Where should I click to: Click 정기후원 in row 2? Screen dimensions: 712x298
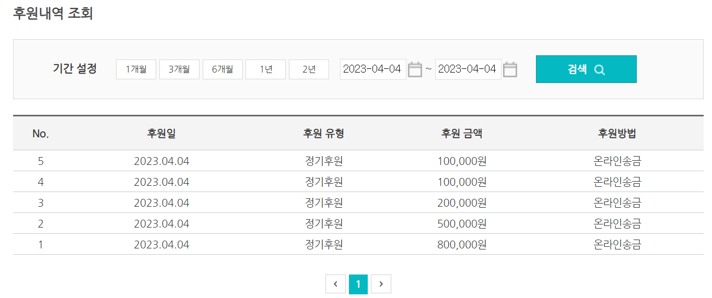click(324, 223)
